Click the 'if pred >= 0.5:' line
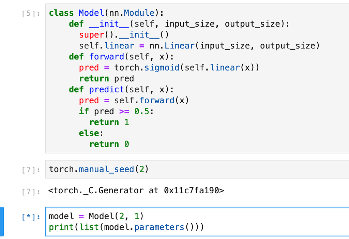349x239 pixels. [117, 111]
